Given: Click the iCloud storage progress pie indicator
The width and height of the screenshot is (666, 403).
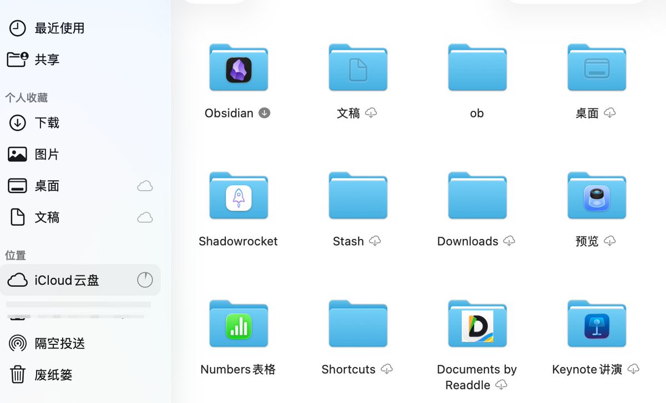Looking at the screenshot, I should [x=145, y=280].
